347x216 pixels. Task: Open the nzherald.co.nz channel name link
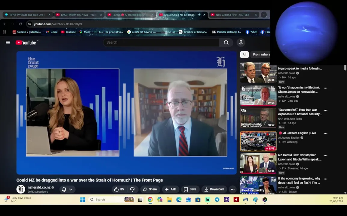tap(39, 187)
